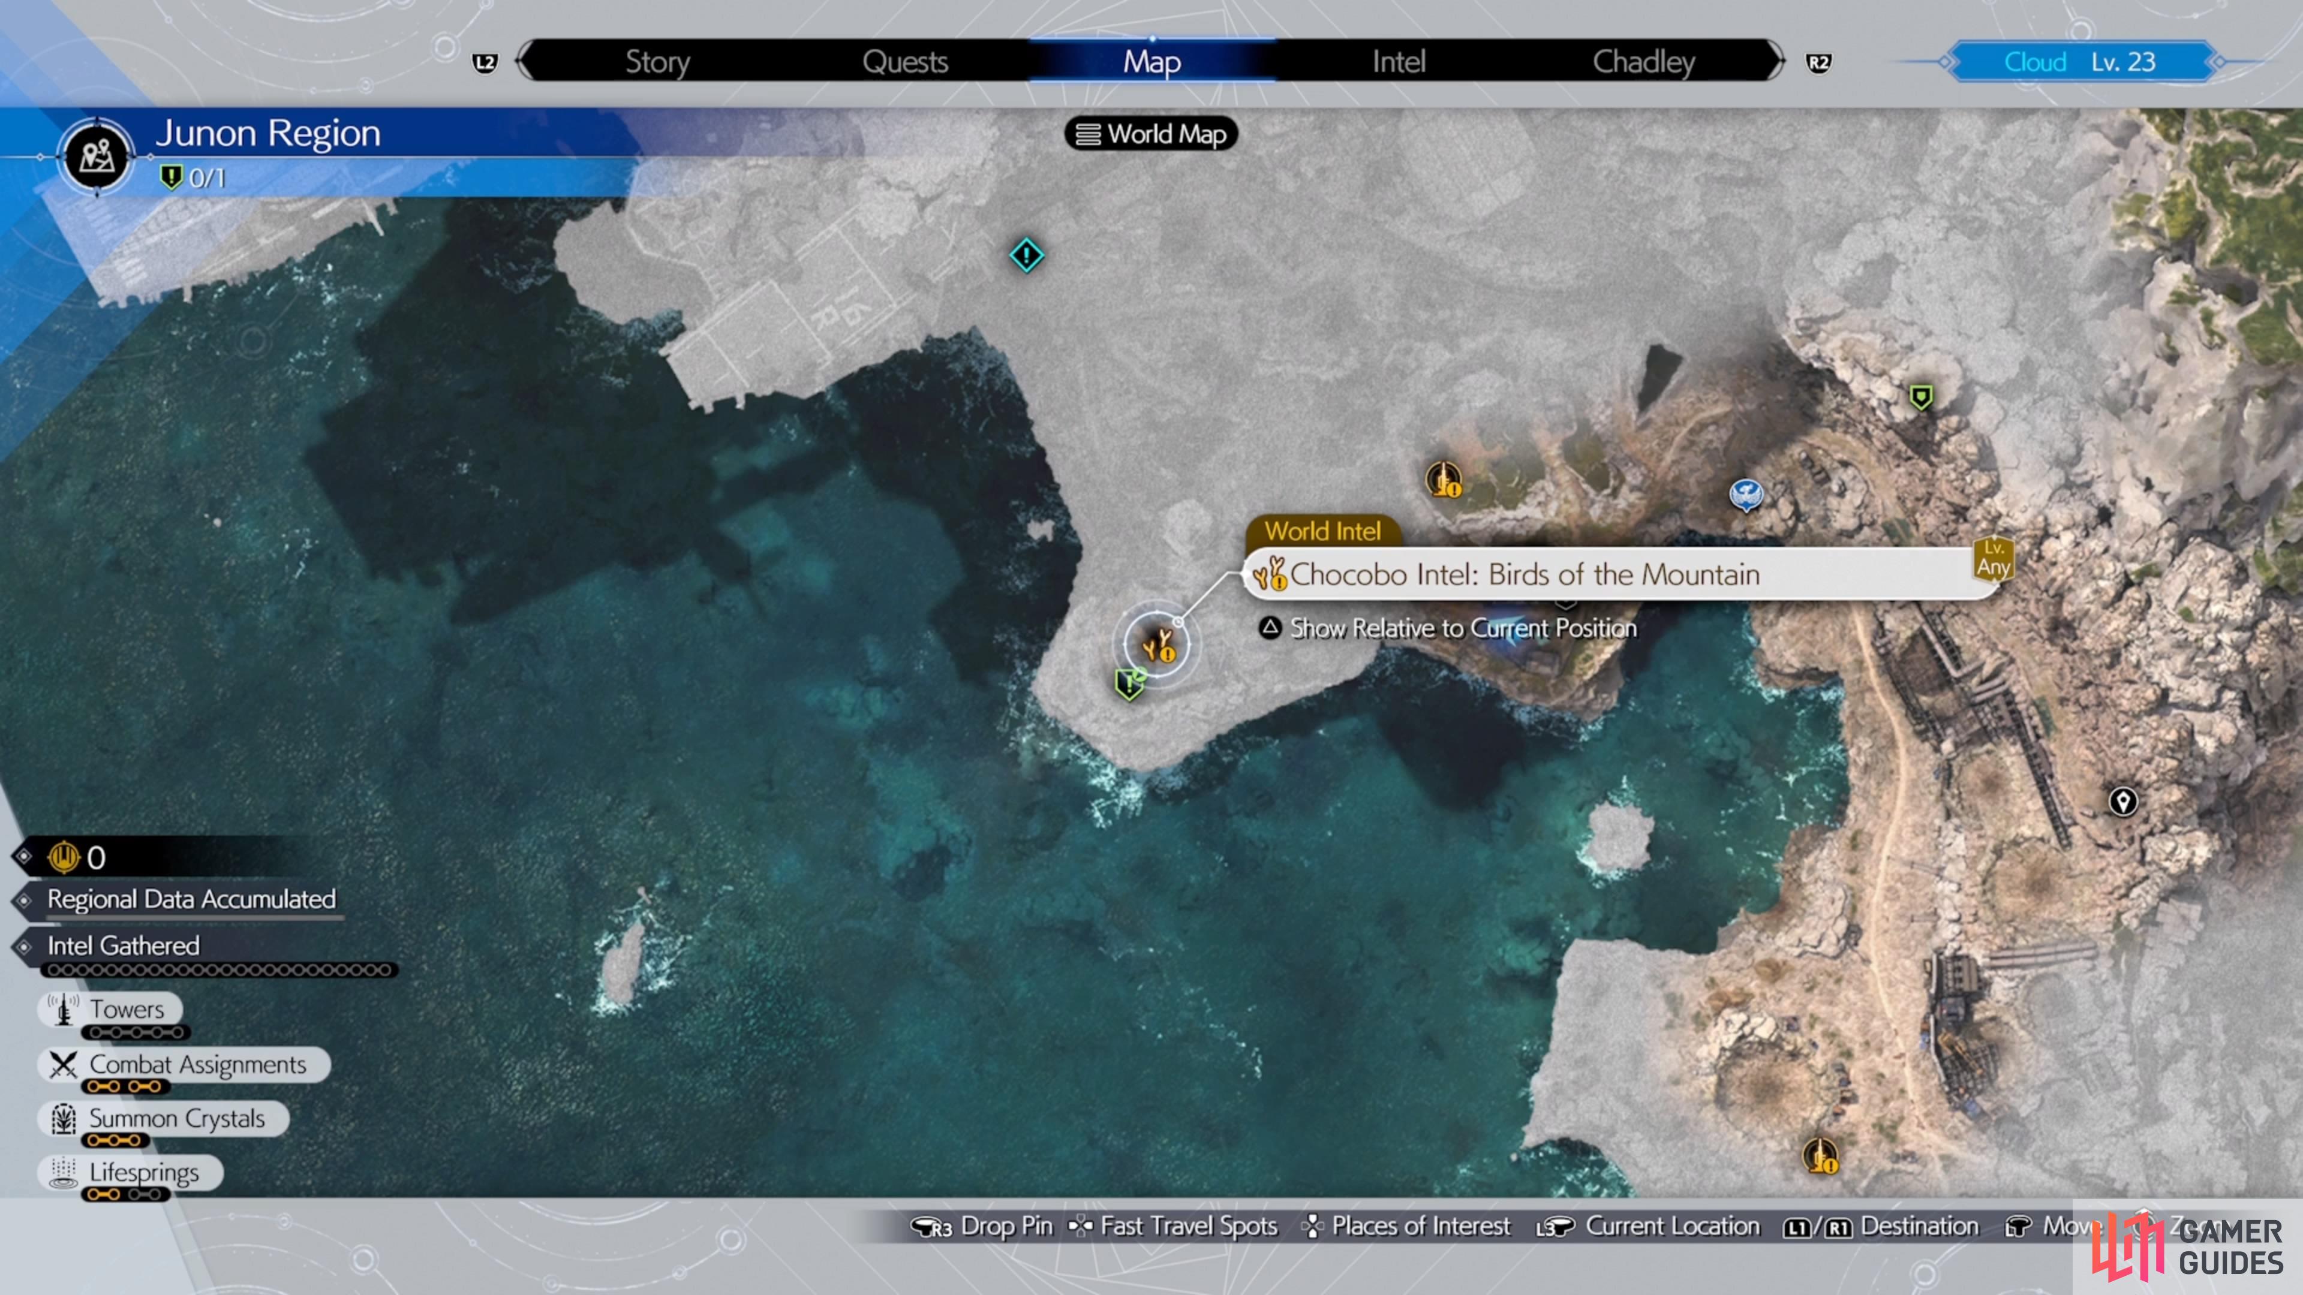The height and width of the screenshot is (1295, 2303).
Task: Click the green shield marker near chocobo intel
Action: 1130,683
